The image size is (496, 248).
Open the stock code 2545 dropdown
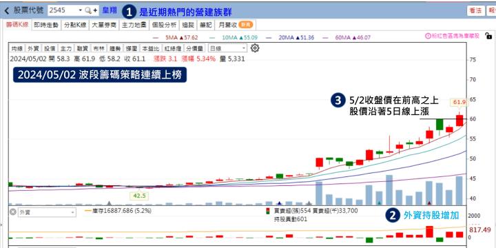[80, 10]
